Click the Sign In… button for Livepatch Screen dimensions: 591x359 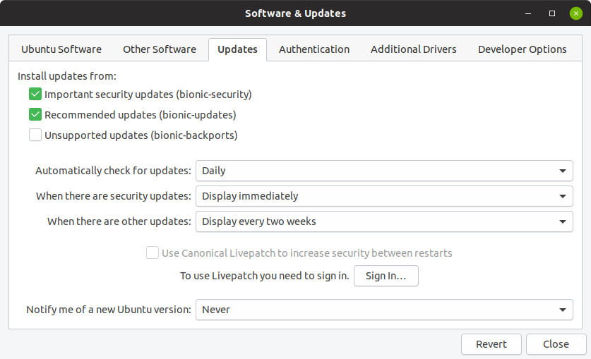386,276
